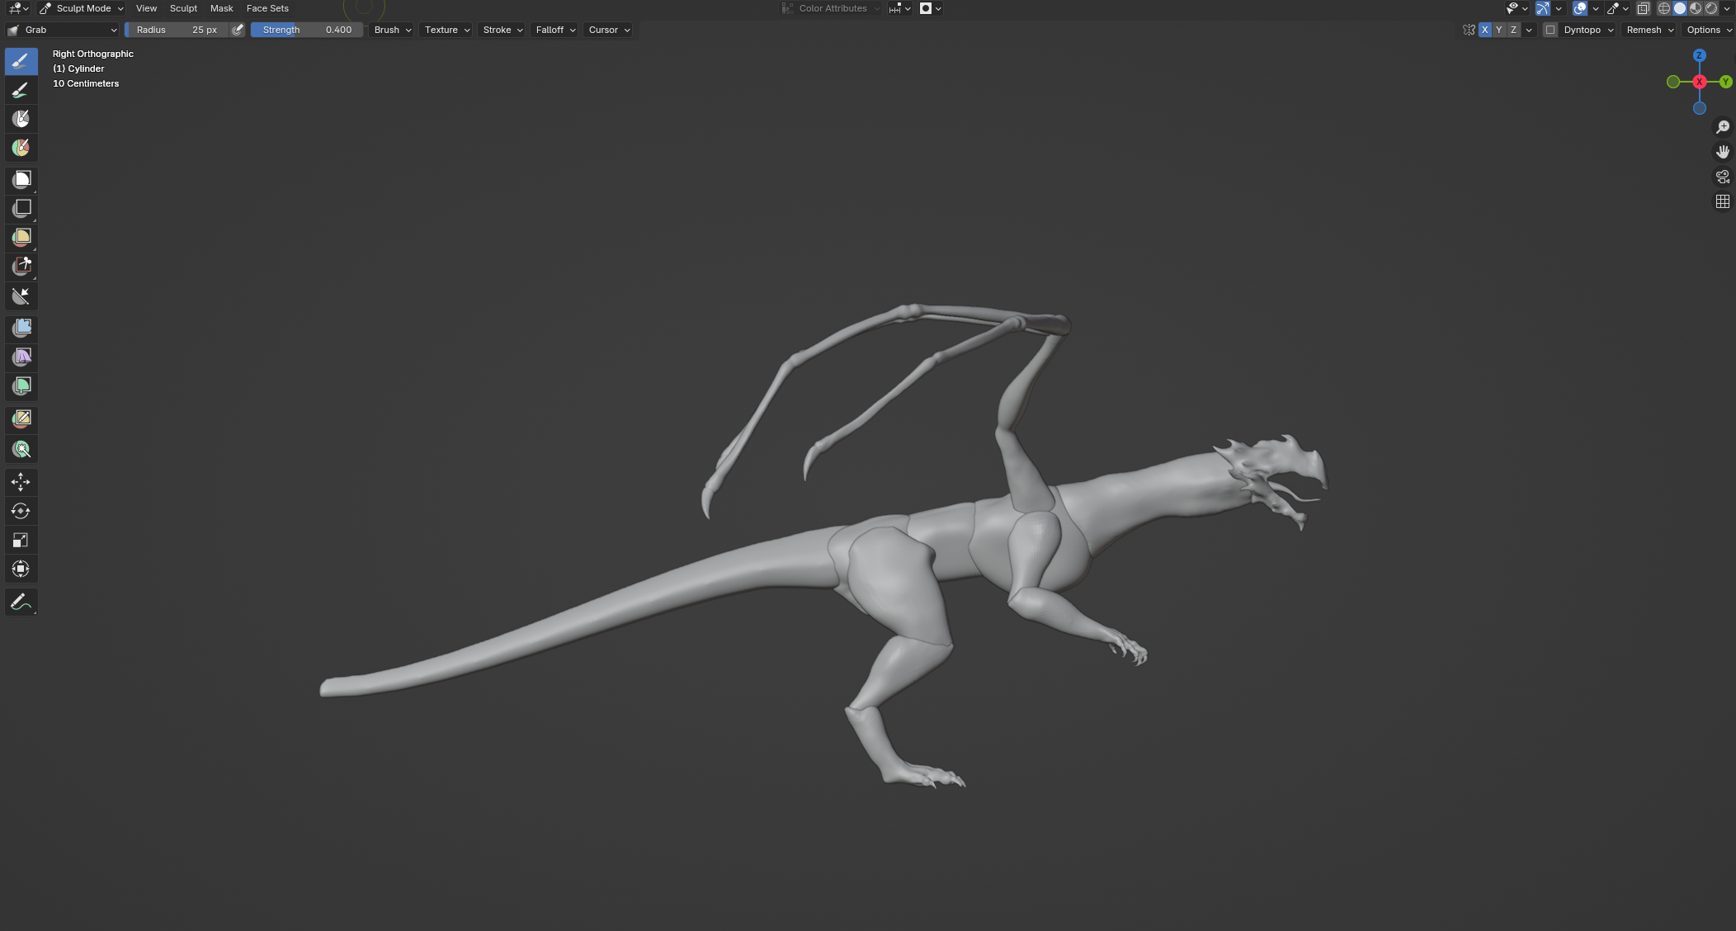
Task: Open the Falloff dropdown
Action: [x=555, y=30]
